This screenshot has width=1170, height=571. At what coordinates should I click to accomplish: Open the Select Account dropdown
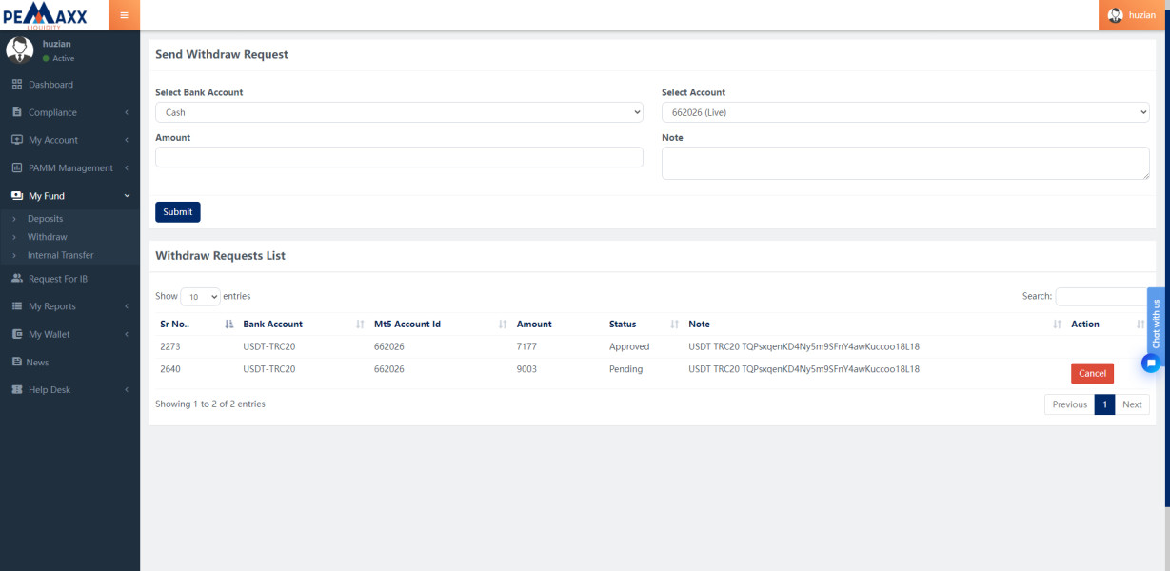(x=904, y=112)
